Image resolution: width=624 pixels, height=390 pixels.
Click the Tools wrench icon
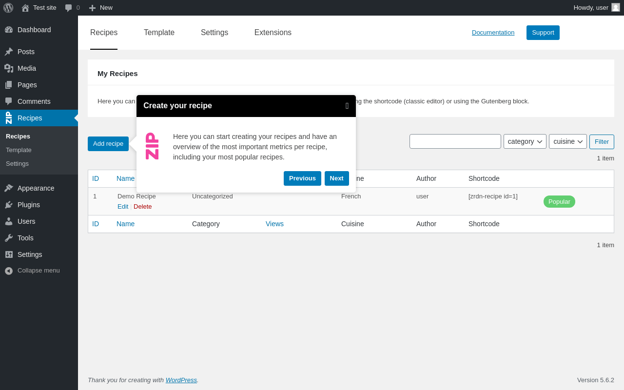9,238
